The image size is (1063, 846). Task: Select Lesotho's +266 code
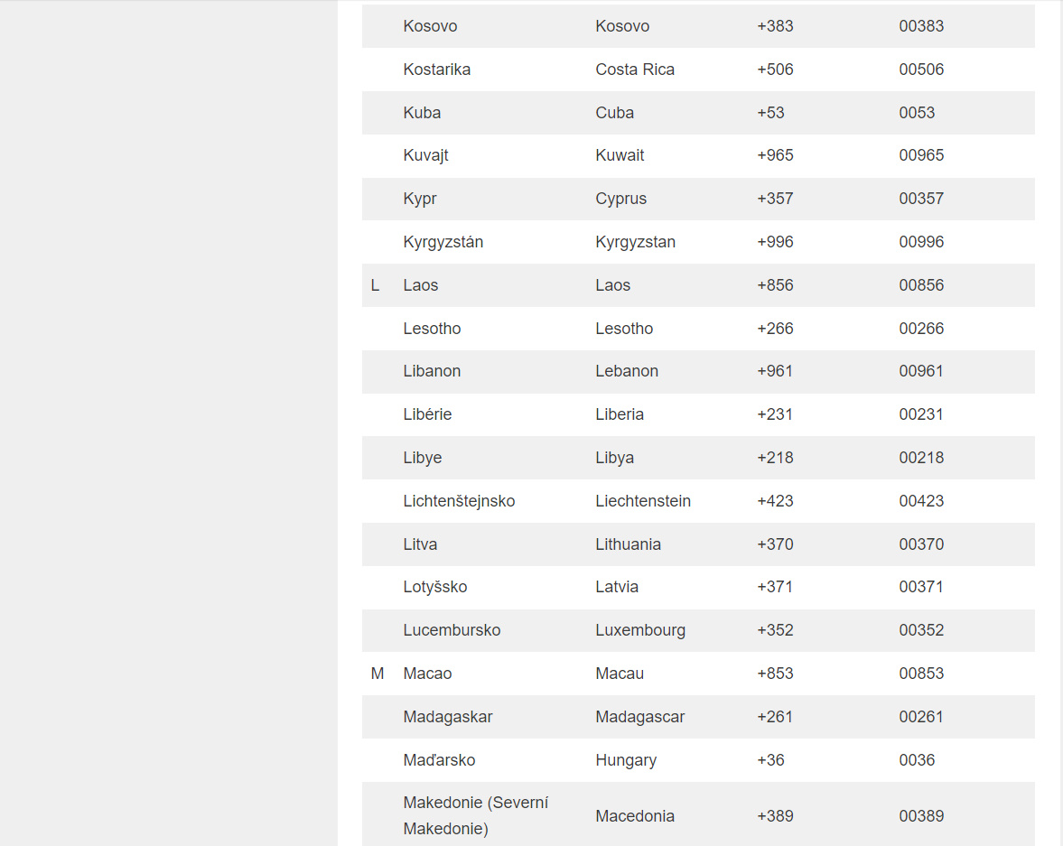pyautogui.click(x=775, y=329)
